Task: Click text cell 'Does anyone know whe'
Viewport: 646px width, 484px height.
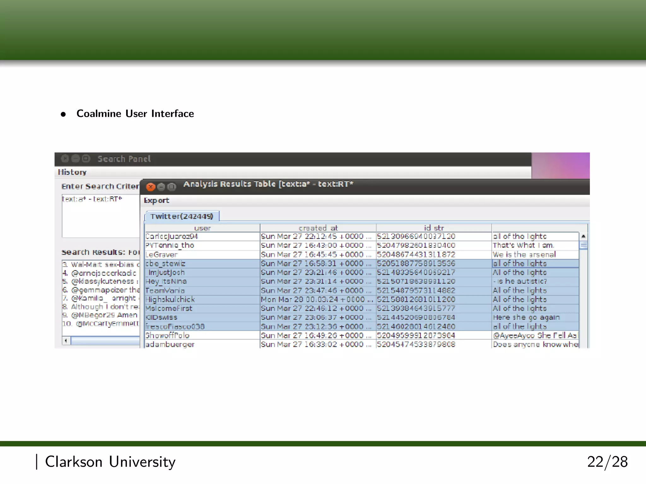Action: 536,344
